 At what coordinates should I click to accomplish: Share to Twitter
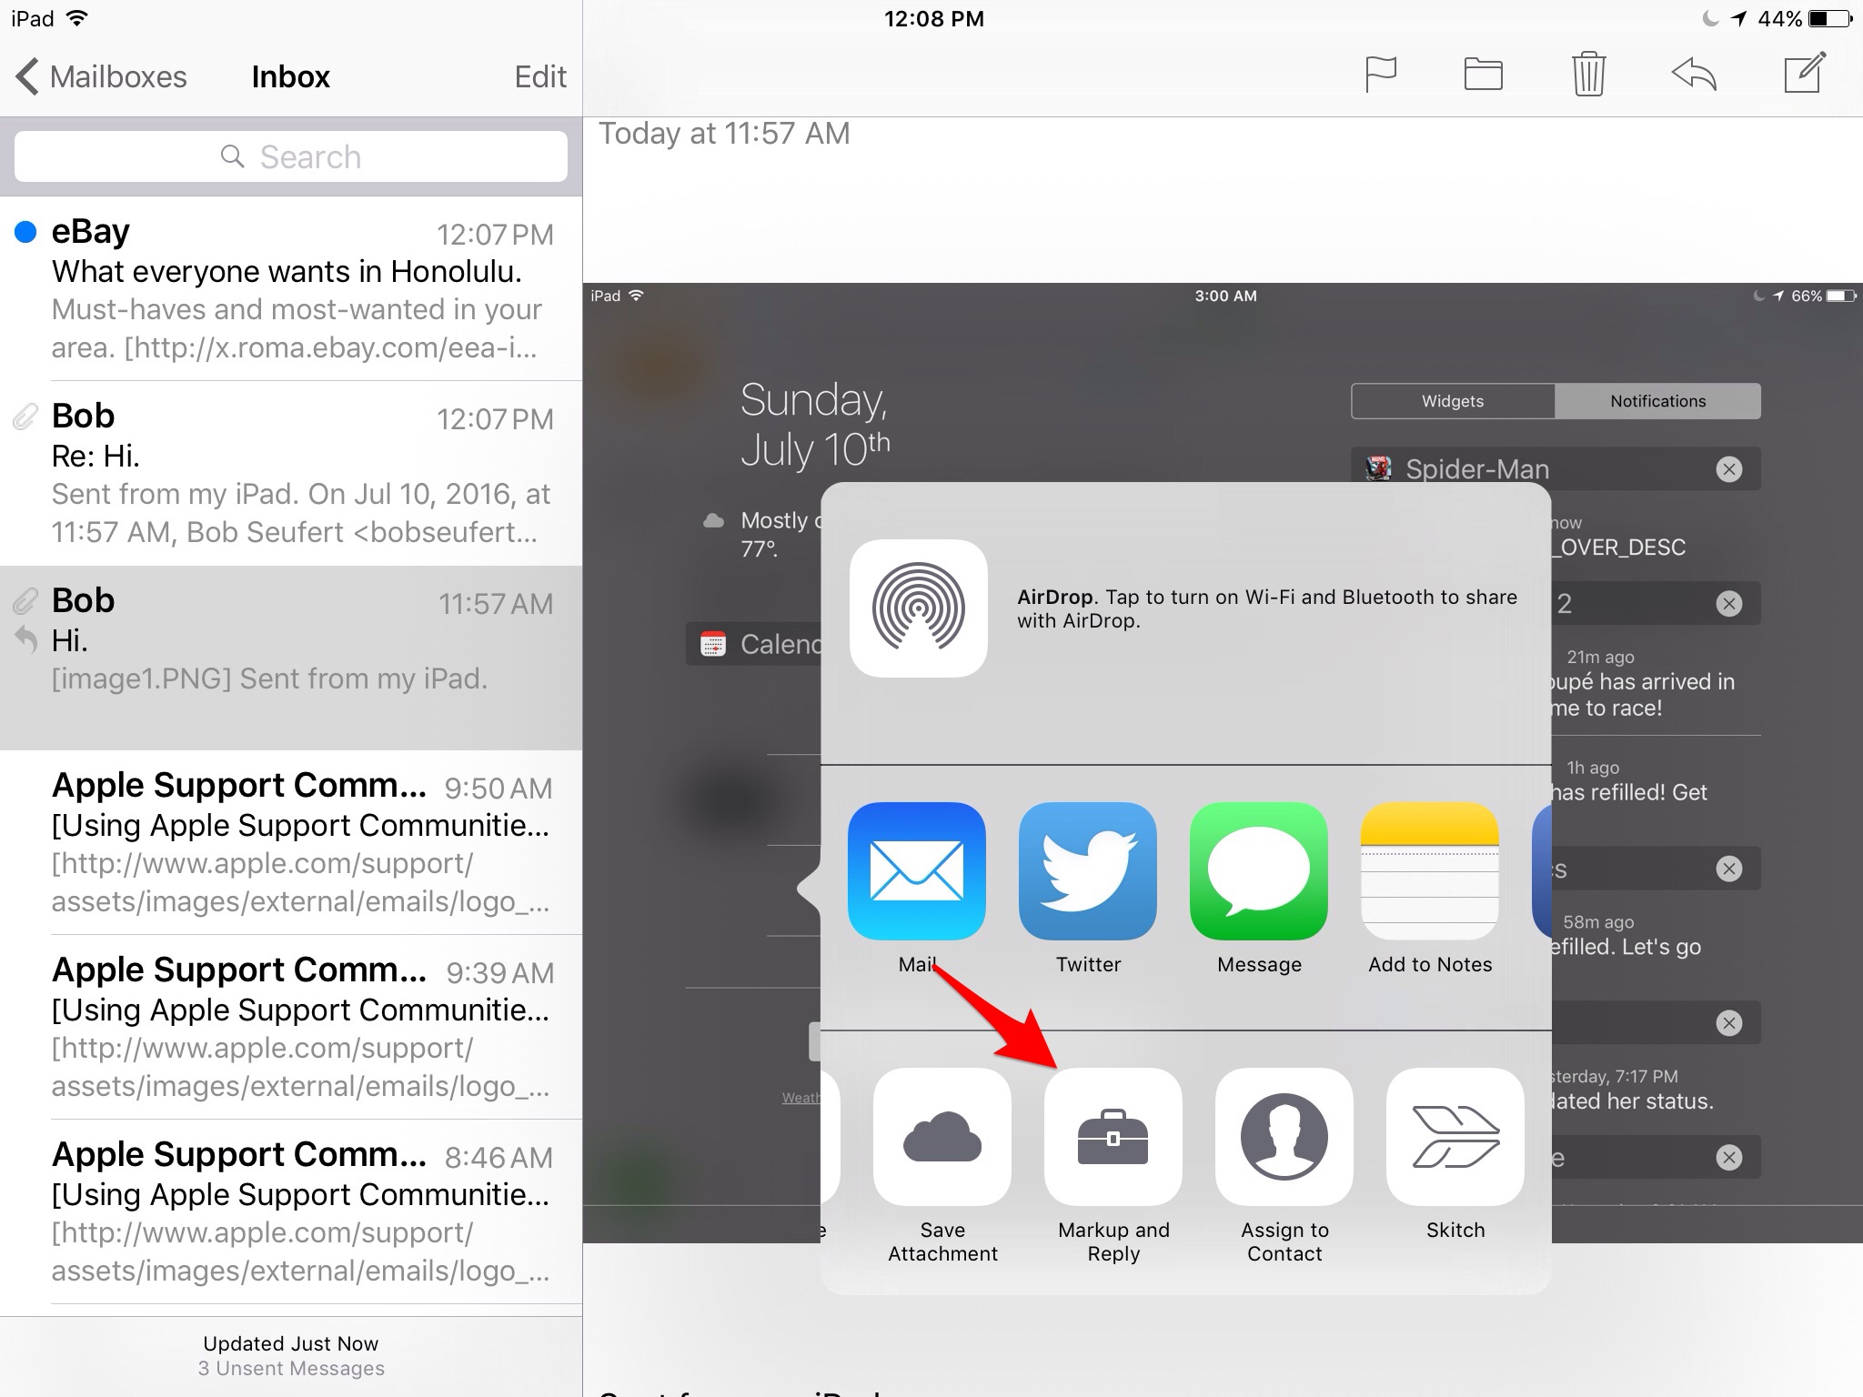(x=1088, y=870)
